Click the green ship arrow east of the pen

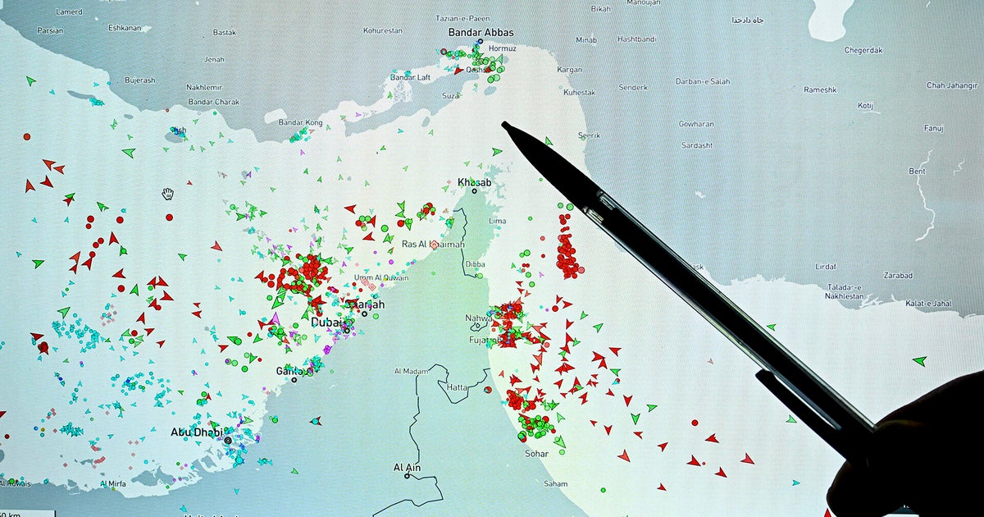pyautogui.click(x=919, y=361)
